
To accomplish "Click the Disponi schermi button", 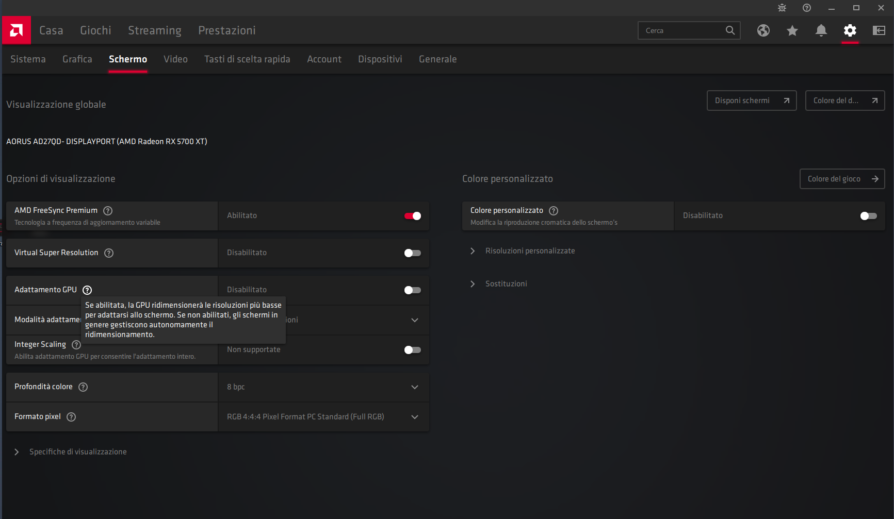I will coord(752,101).
